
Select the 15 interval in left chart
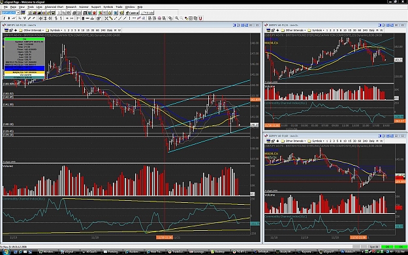[x=87, y=31]
